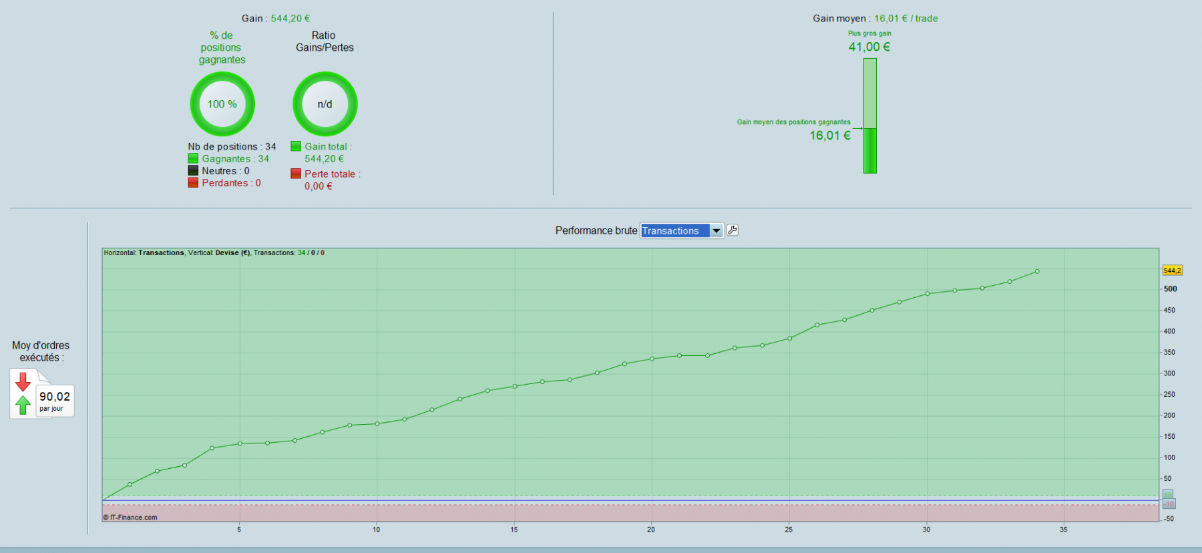Click the "Performance brute" label

pyautogui.click(x=596, y=230)
